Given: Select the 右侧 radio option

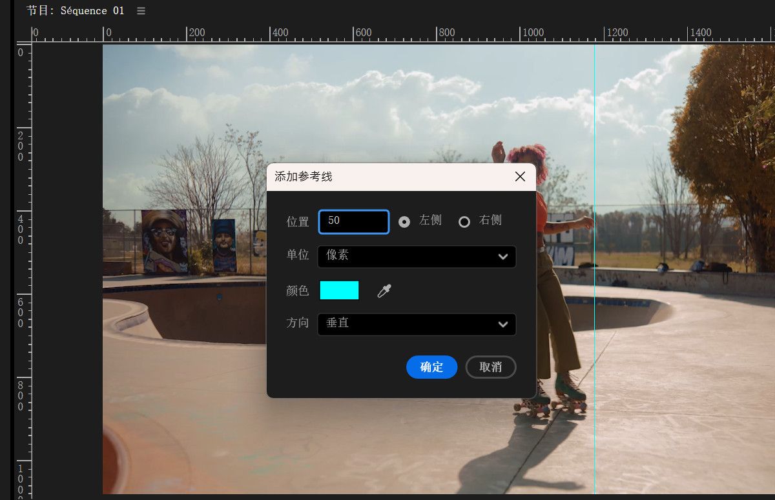Looking at the screenshot, I should pos(464,222).
